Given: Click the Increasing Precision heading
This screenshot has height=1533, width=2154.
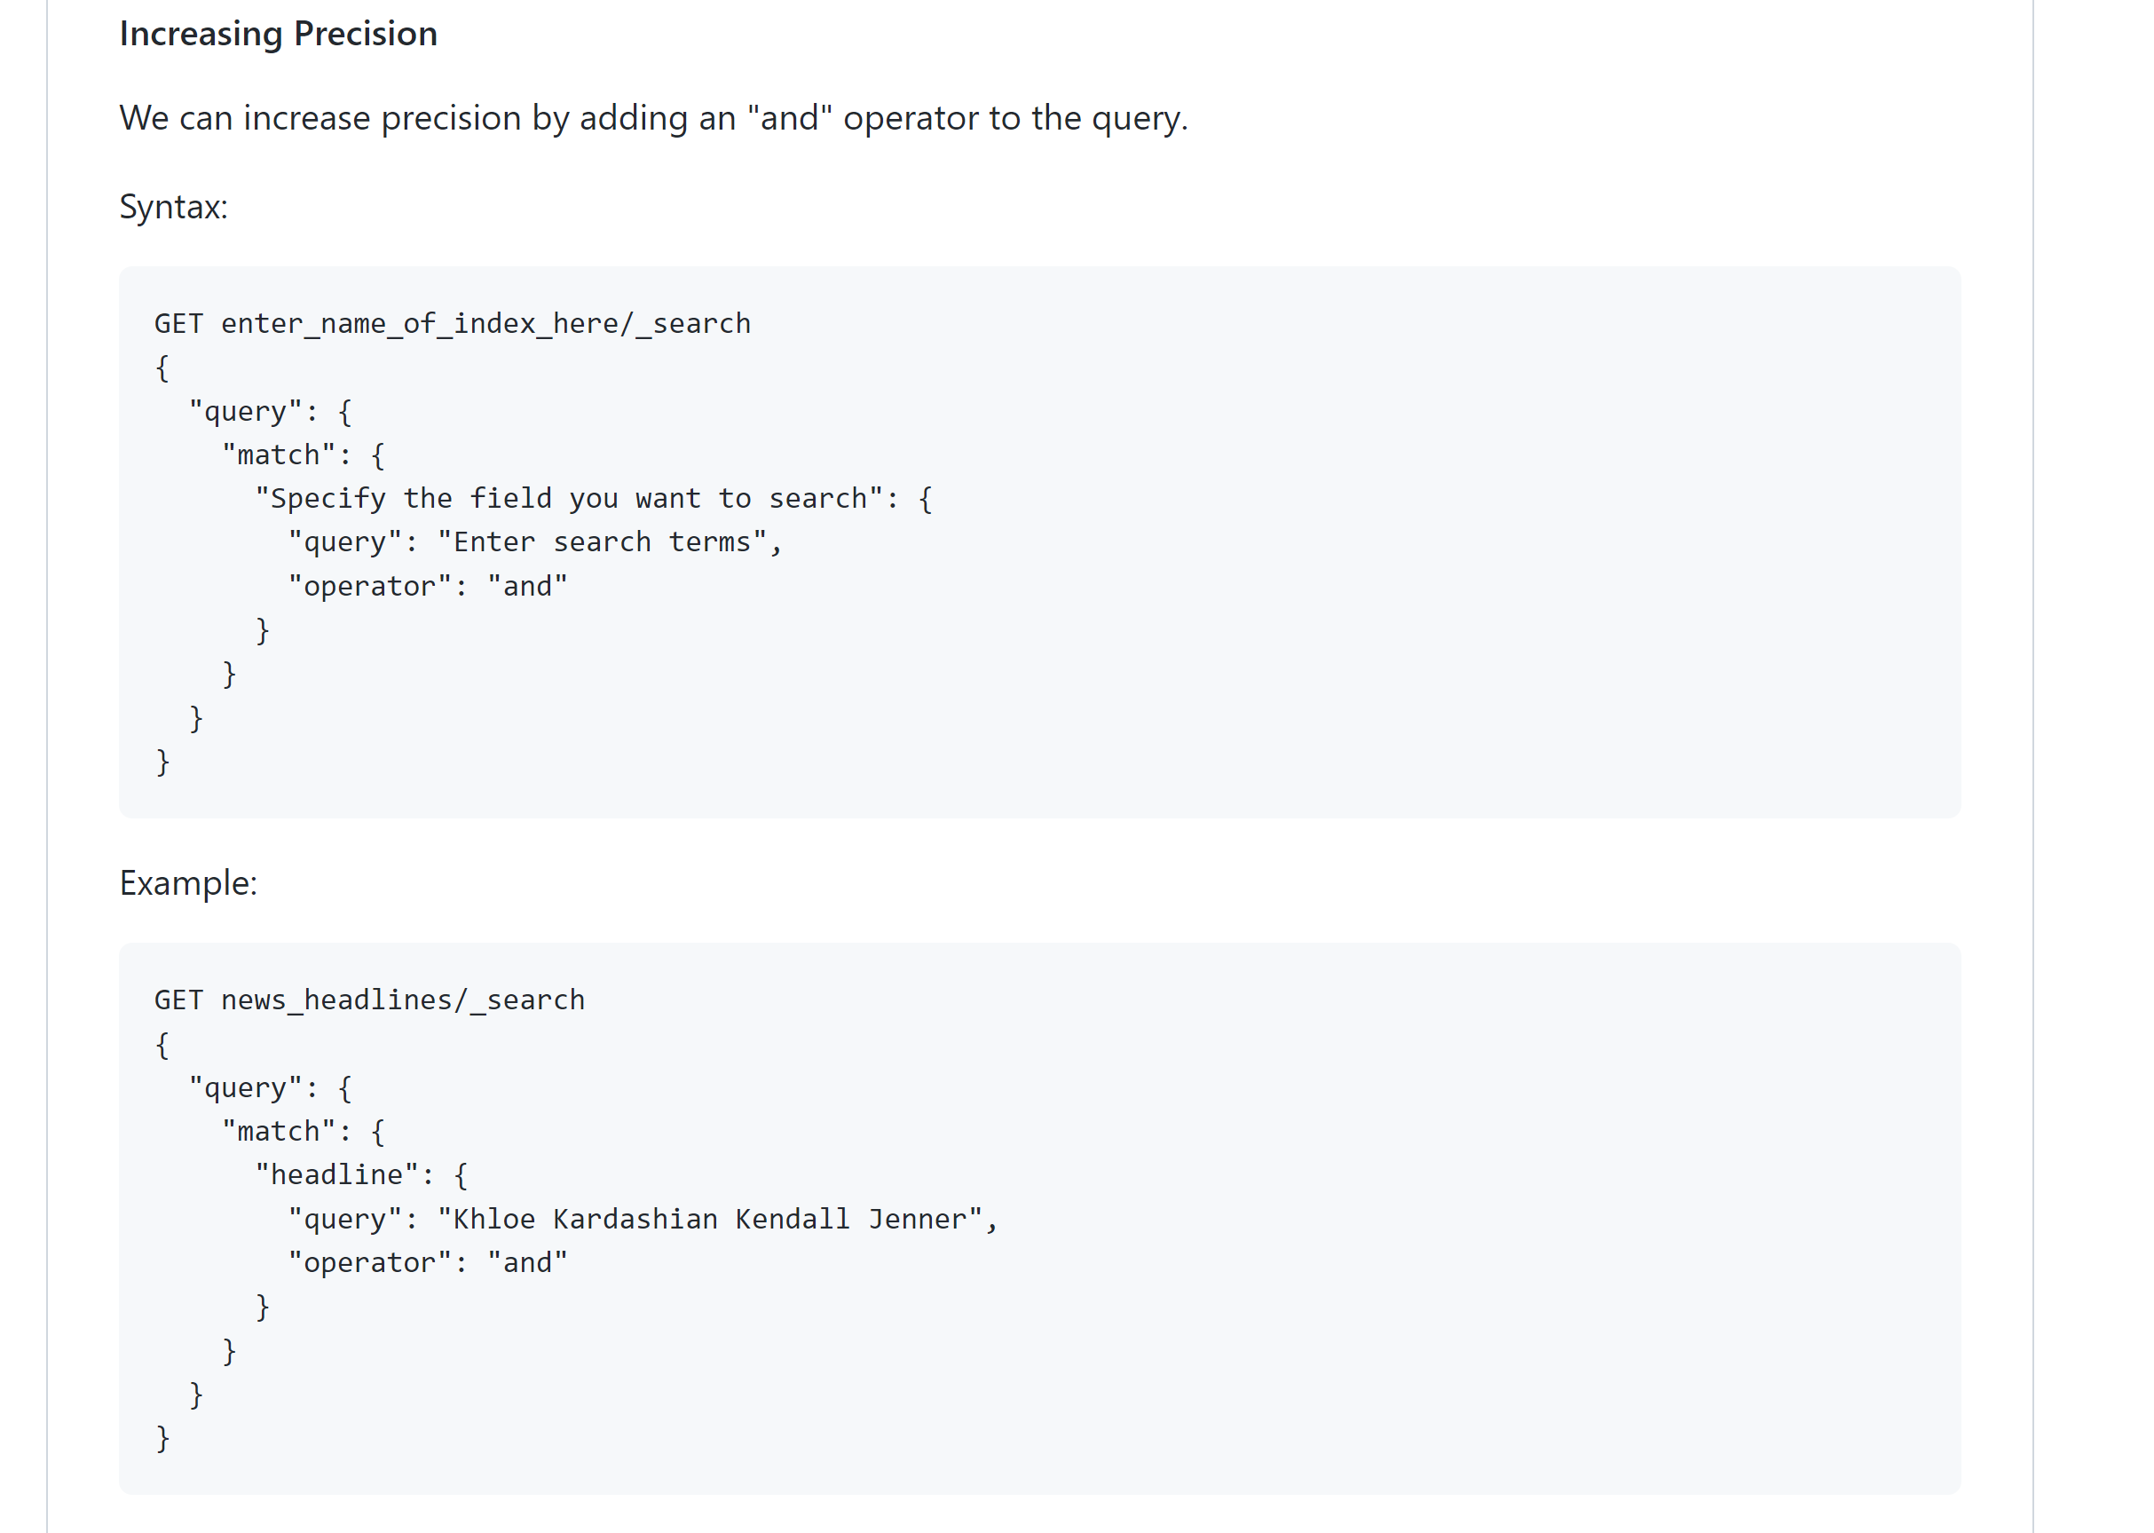Looking at the screenshot, I should pos(279,34).
